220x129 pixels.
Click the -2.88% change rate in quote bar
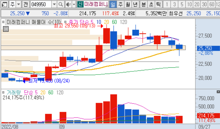click(61, 13)
